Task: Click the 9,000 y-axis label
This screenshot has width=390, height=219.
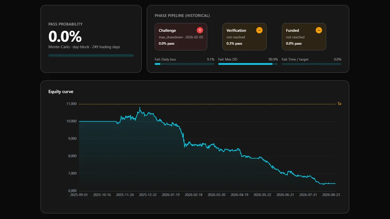Action: coord(72,139)
